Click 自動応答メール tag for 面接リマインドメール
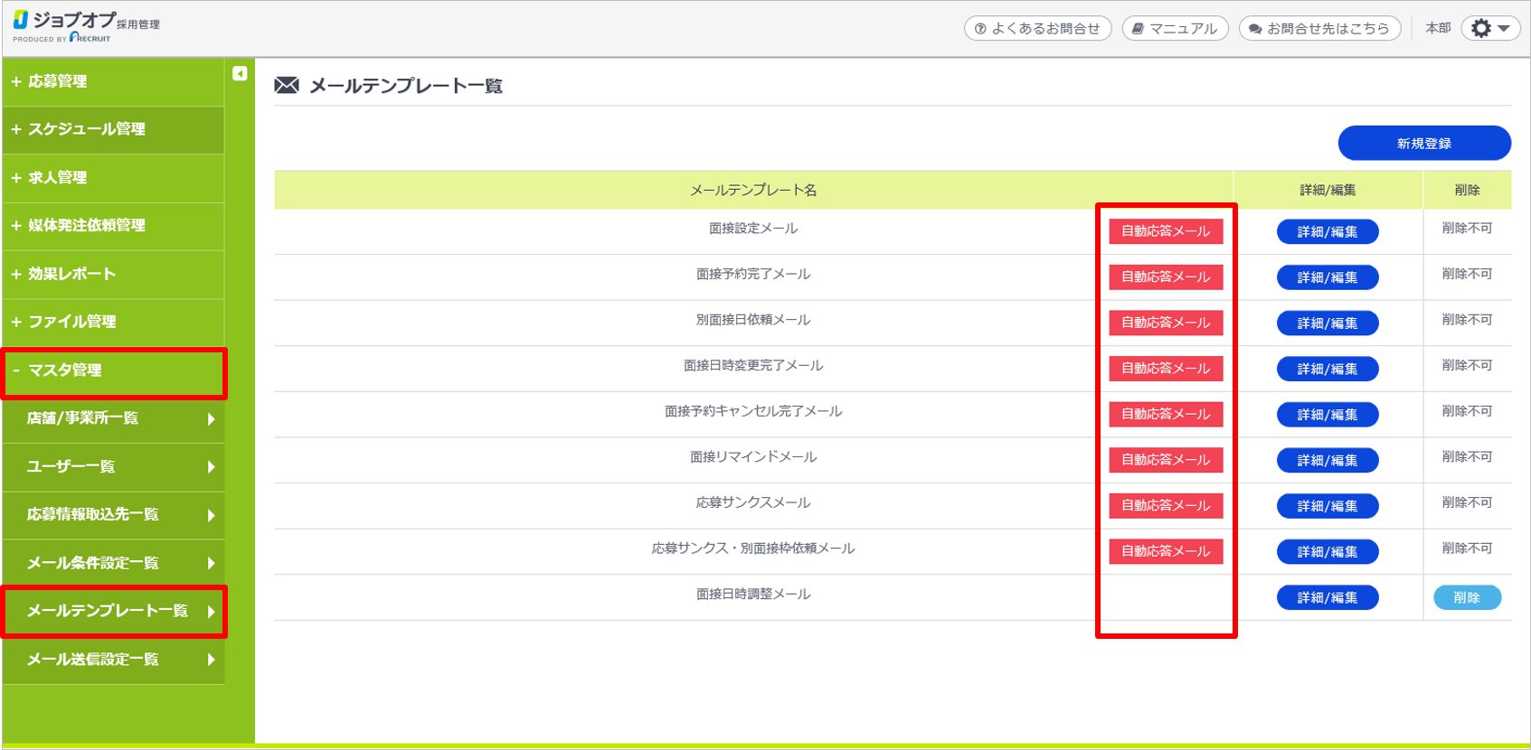The width and height of the screenshot is (1531, 750). click(x=1166, y=460)
